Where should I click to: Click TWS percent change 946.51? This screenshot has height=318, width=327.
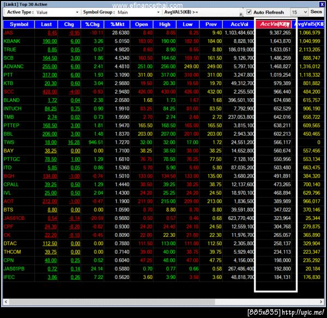[96, 142]
